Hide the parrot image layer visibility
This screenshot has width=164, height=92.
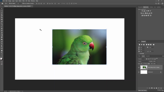[139, 67]
